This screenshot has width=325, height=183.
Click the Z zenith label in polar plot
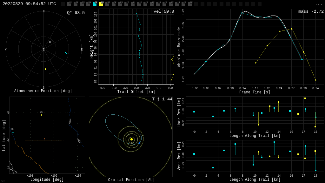(x=43, y=49)
